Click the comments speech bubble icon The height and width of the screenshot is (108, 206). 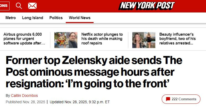pyautogui.click(x=168, y=99)
